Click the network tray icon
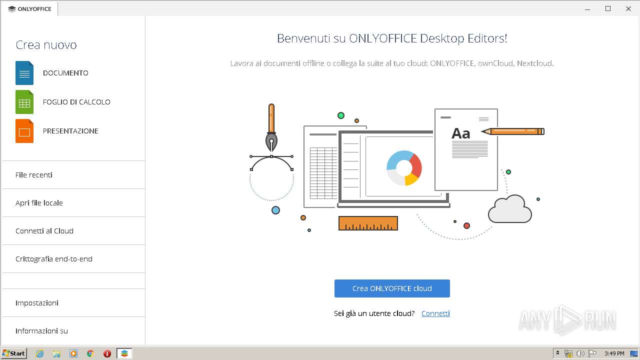 point(568,353)
